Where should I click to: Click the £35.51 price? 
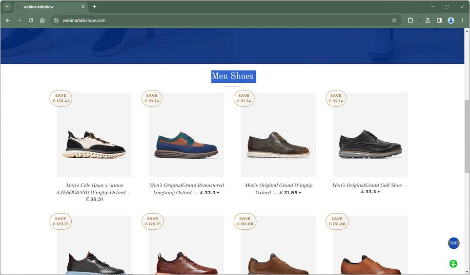94,199
